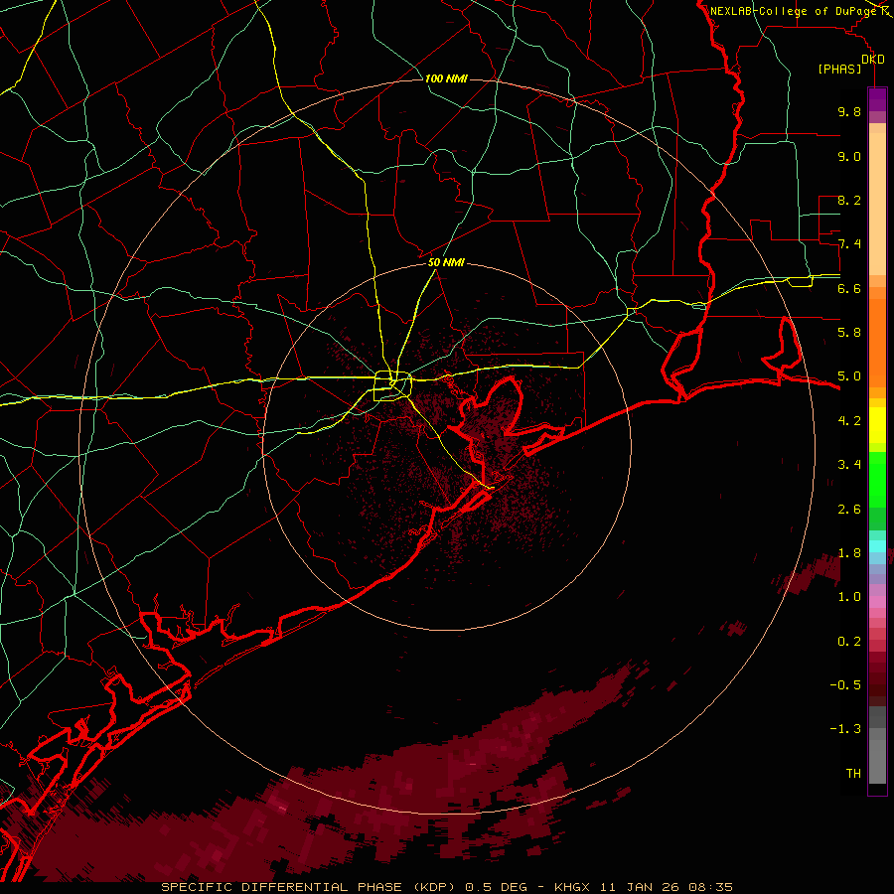Click the yellow highway loop at map center

pyautogui.click(x=392, y=386)
